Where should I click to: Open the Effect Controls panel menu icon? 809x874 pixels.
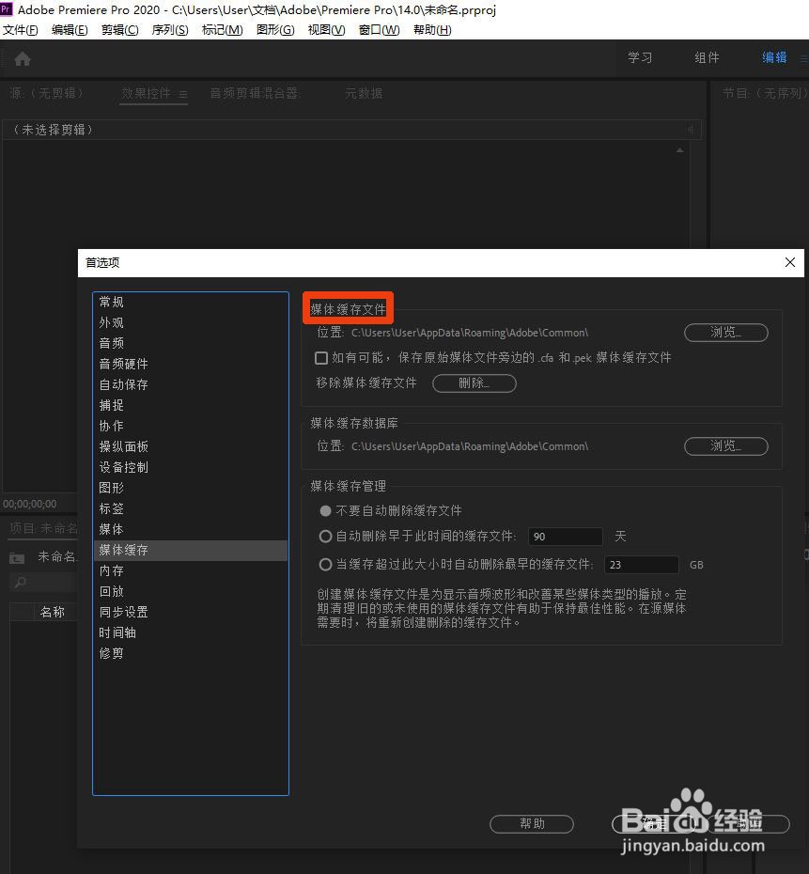click(183, 94)
